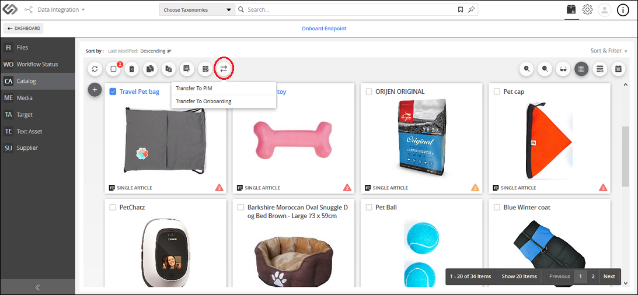Check the Pet Ball checkbox

[369, 207]
